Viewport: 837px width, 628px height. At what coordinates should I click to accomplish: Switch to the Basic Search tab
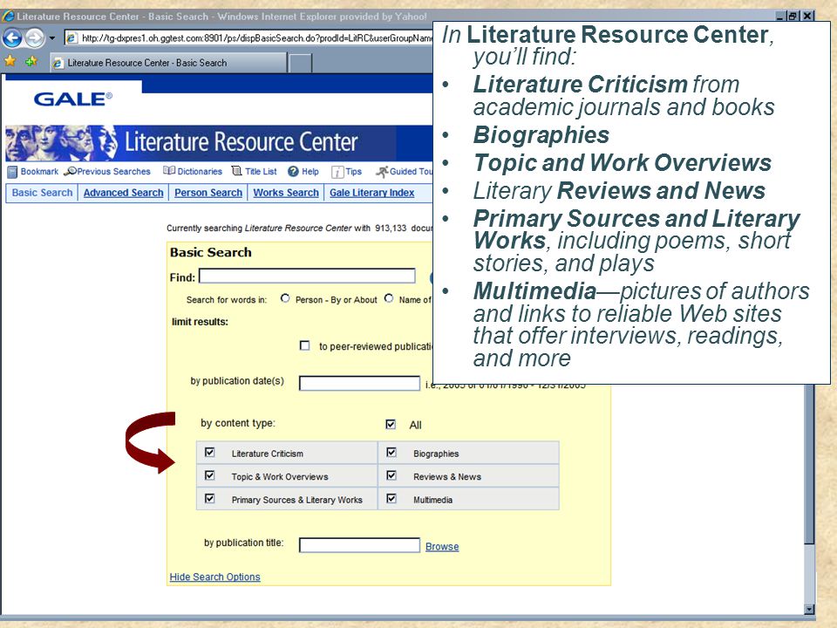pos(42,193)
